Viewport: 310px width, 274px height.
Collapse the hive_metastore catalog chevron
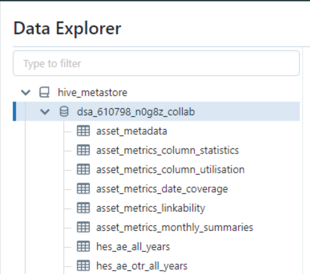(26, 93)
